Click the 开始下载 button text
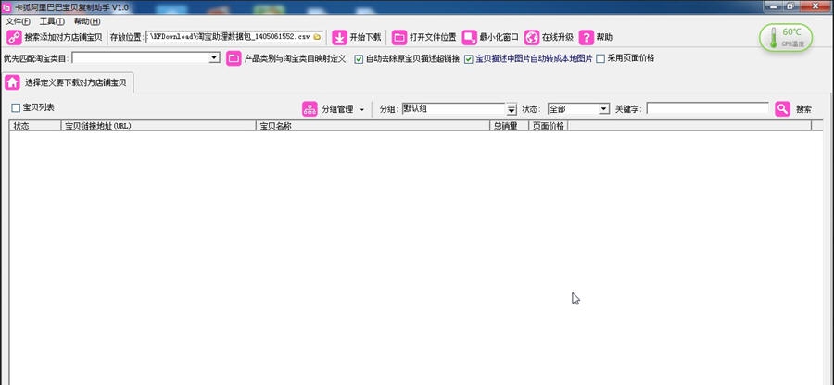The height and width of the screenshot is (385, 834). (365, 37)
